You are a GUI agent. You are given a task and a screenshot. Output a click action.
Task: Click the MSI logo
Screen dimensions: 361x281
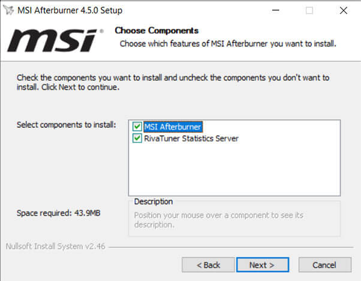55,40
